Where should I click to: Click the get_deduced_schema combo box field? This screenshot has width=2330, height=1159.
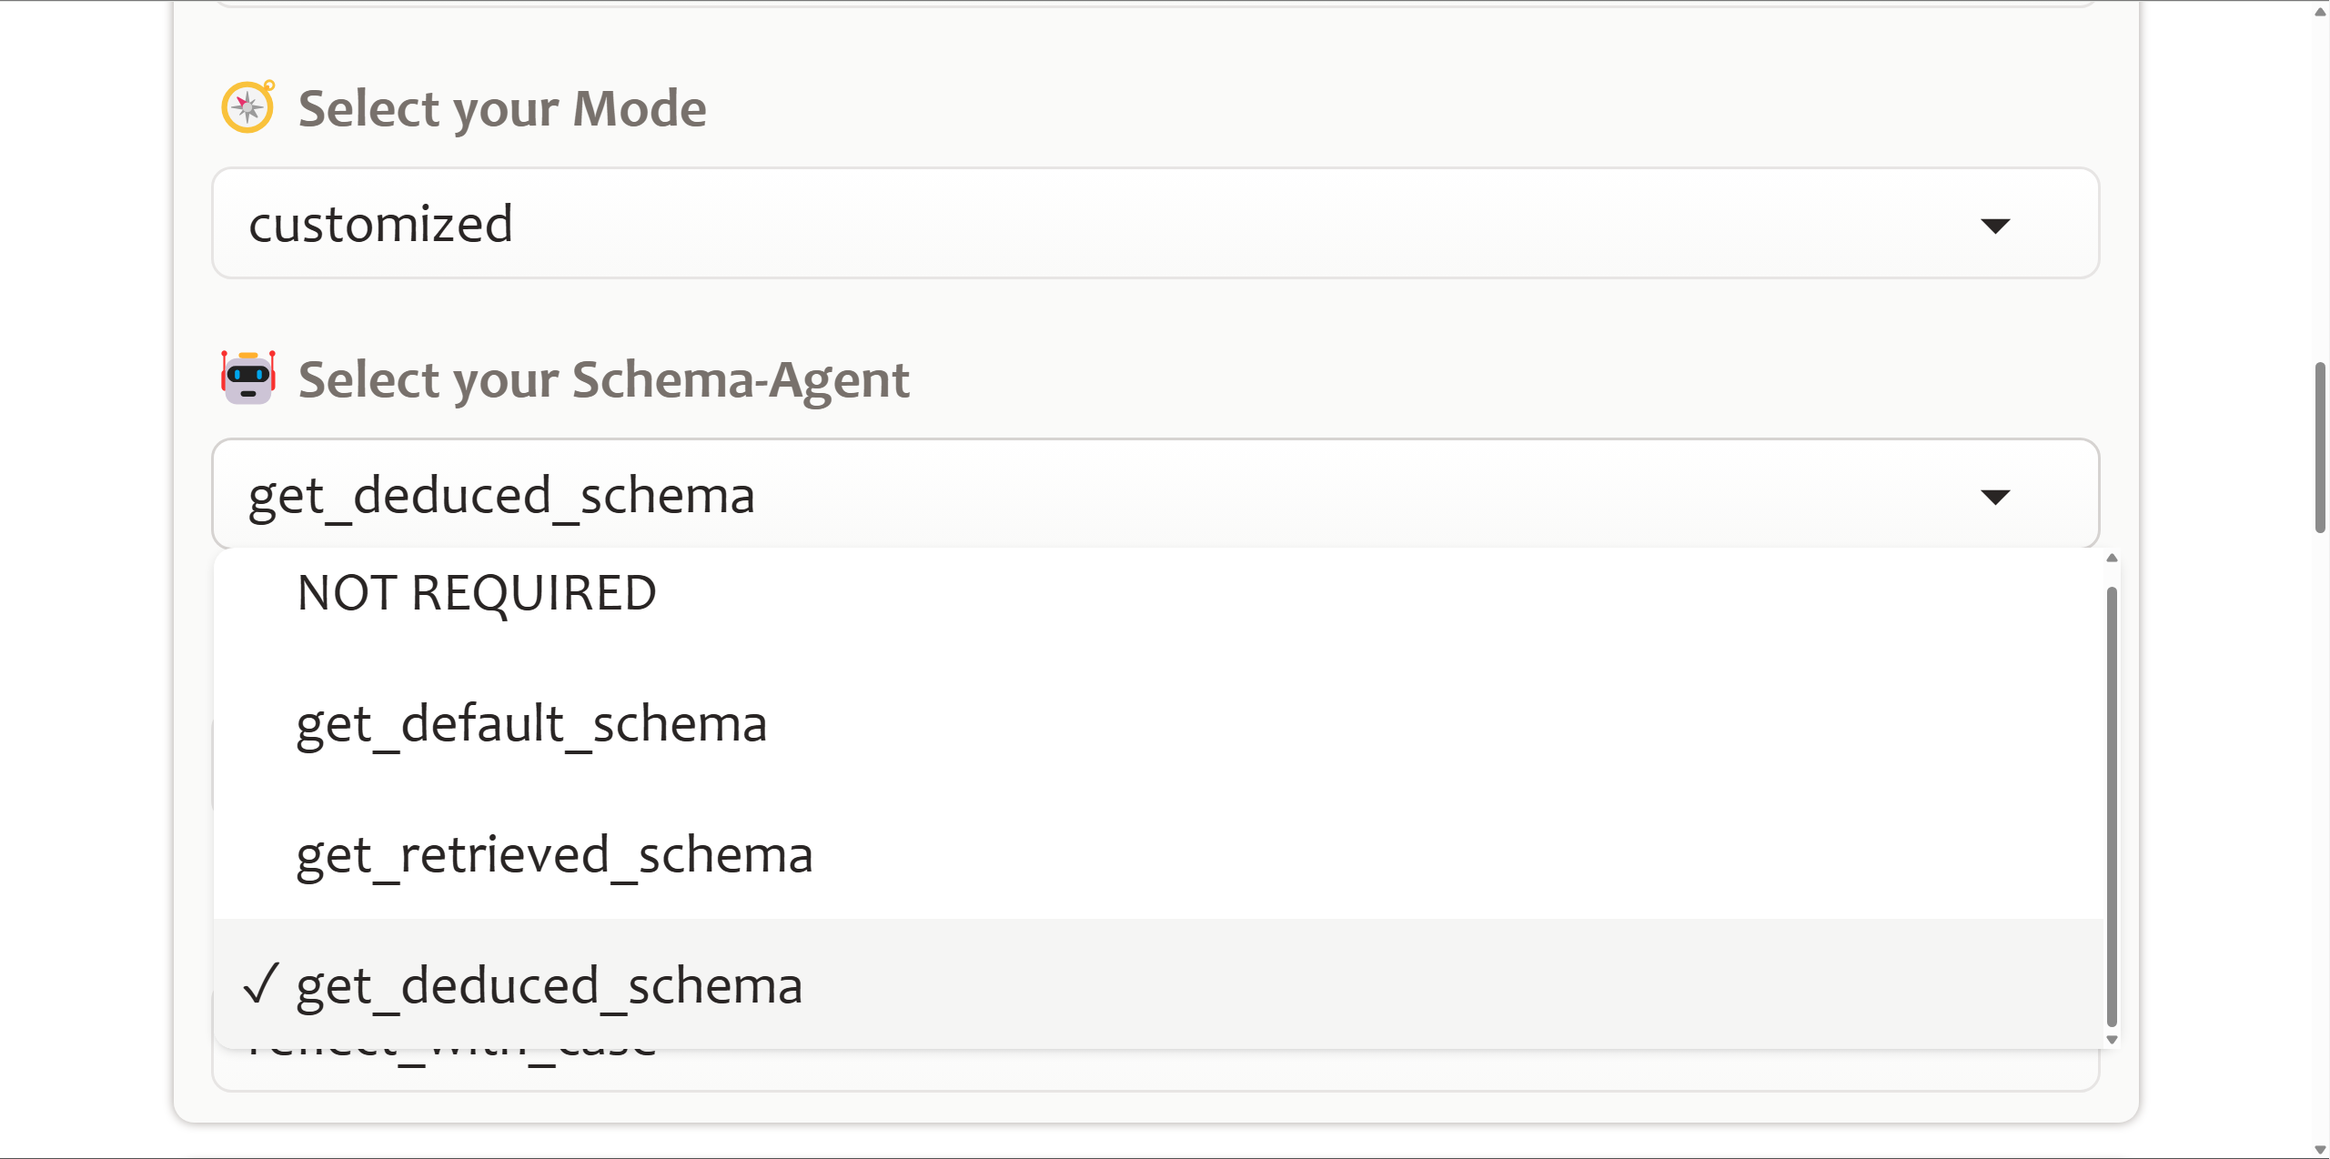(x=1155, y=494)
